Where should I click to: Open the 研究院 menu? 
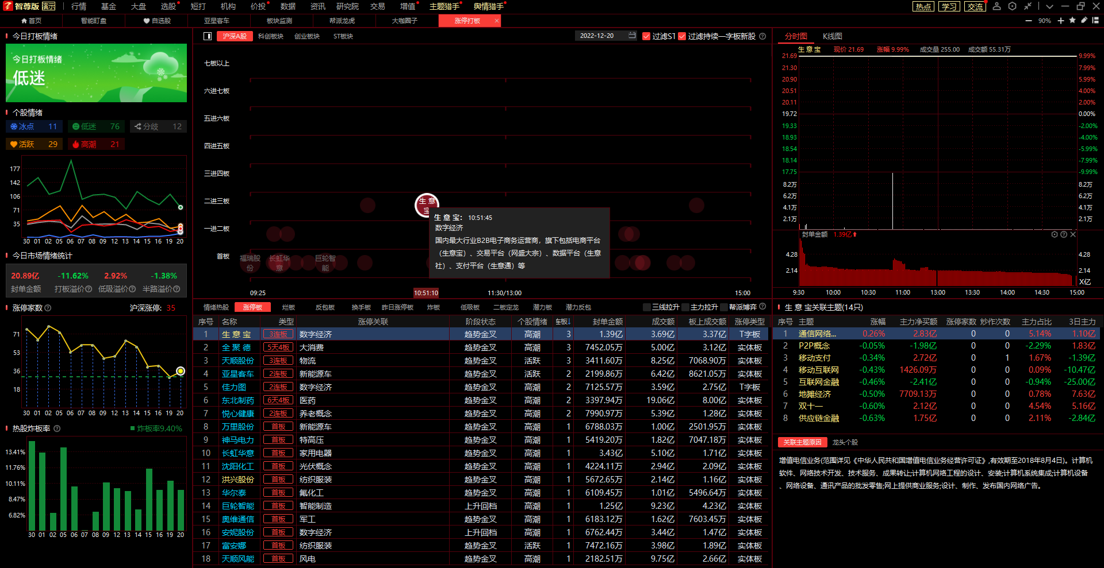347,6
